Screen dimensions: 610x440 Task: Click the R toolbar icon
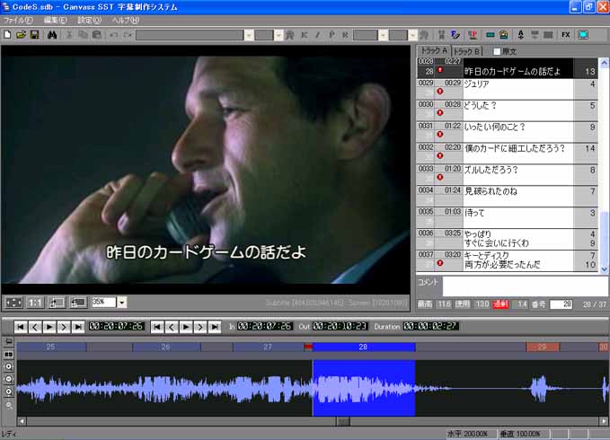point(345,35)
